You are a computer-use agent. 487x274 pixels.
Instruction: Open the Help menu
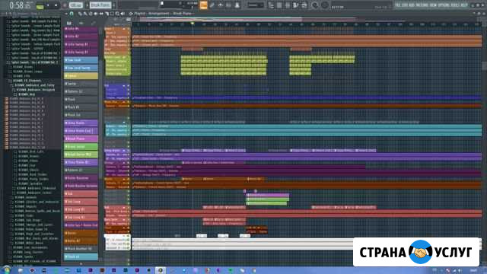464,5
